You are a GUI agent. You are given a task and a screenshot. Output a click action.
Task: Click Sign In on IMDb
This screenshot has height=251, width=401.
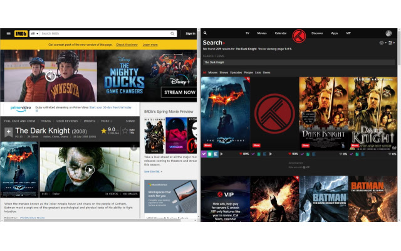pos(190,33)
